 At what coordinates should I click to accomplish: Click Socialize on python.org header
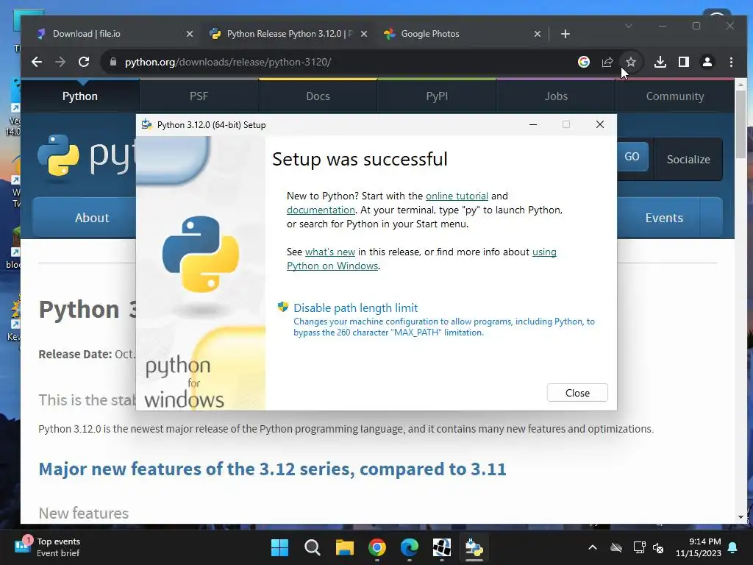(688, 160)
